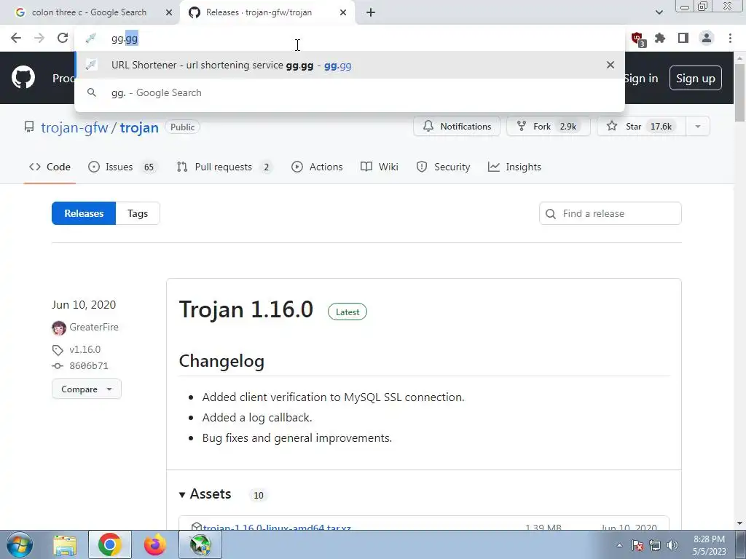This screenshot has width=746, height=559.
Task: Open the GreaterFire author link
Action: tap(94, 327)
